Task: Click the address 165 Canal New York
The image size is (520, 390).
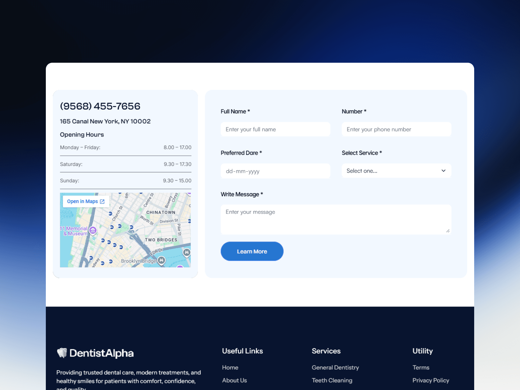Action: tap(105, 121)
